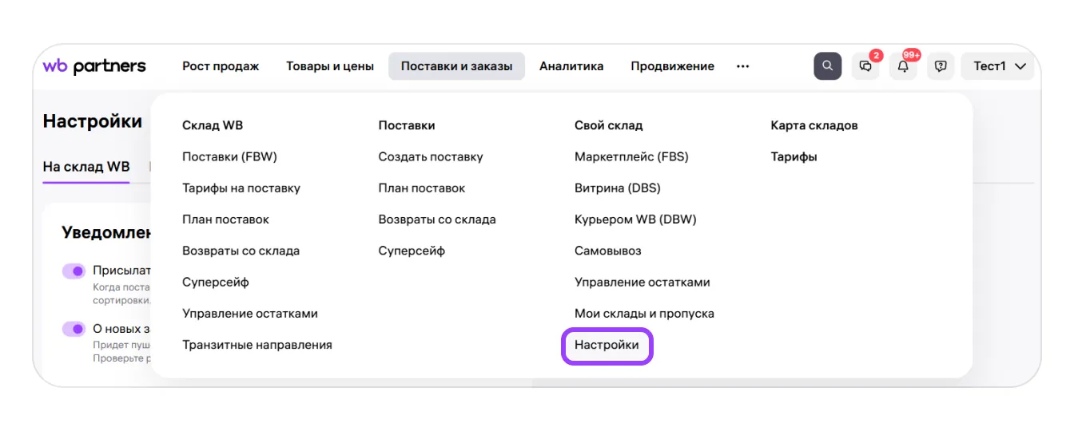
Task: Expand the Тест1 account dropdown
Action: click(x=999, y=66)
